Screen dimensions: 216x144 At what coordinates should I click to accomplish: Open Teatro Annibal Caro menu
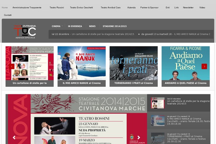(x=111, y=8)
